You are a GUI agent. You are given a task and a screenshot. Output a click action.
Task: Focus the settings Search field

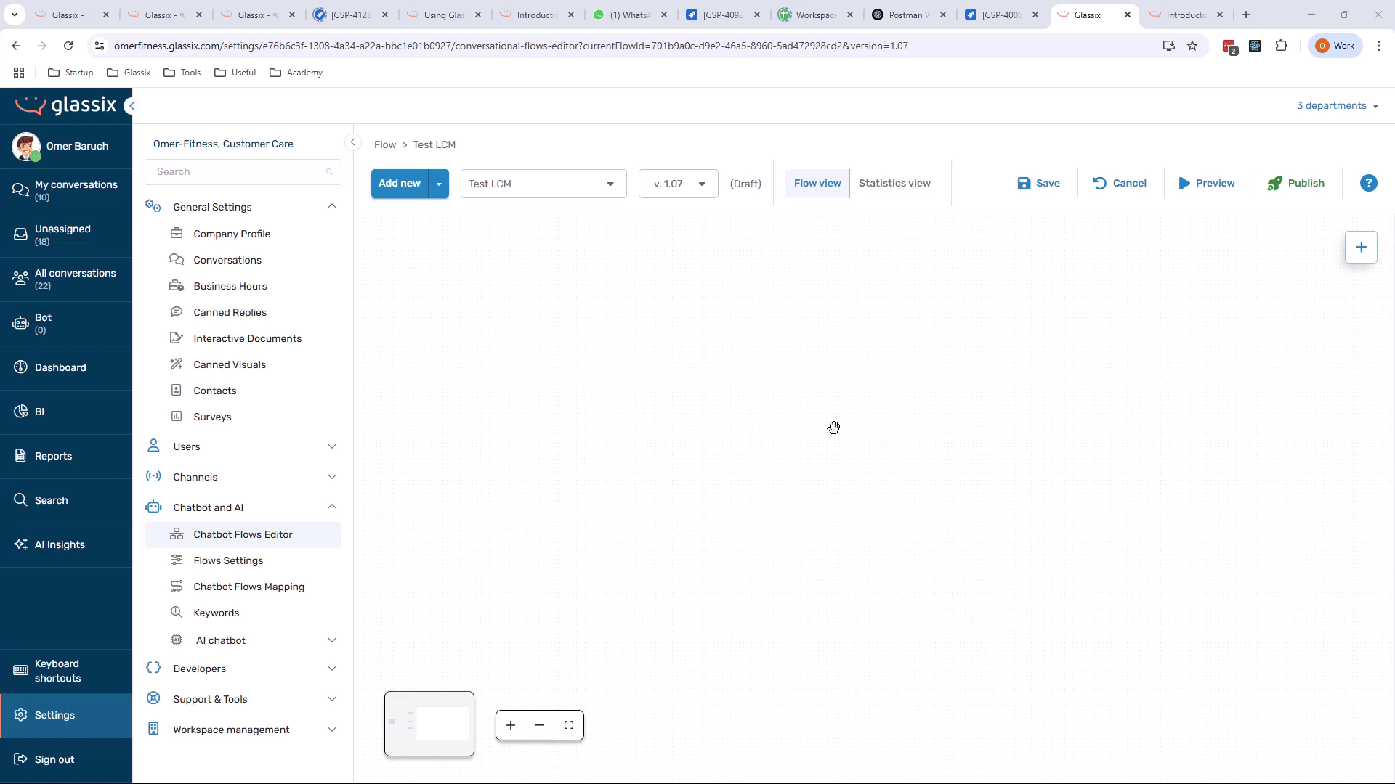click(x=243, y=172)
